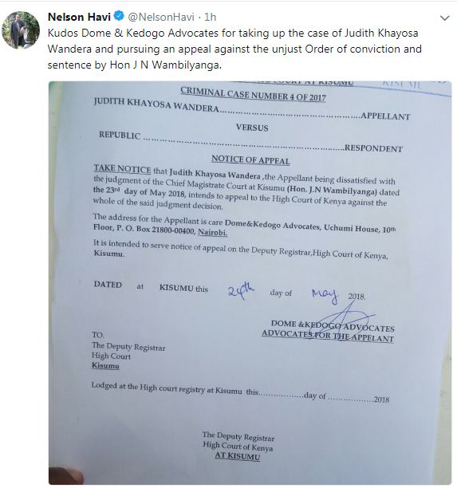Click the handwritten 'May' in the document
Viewport: 457px width, 488px height.
click(325, 295)
